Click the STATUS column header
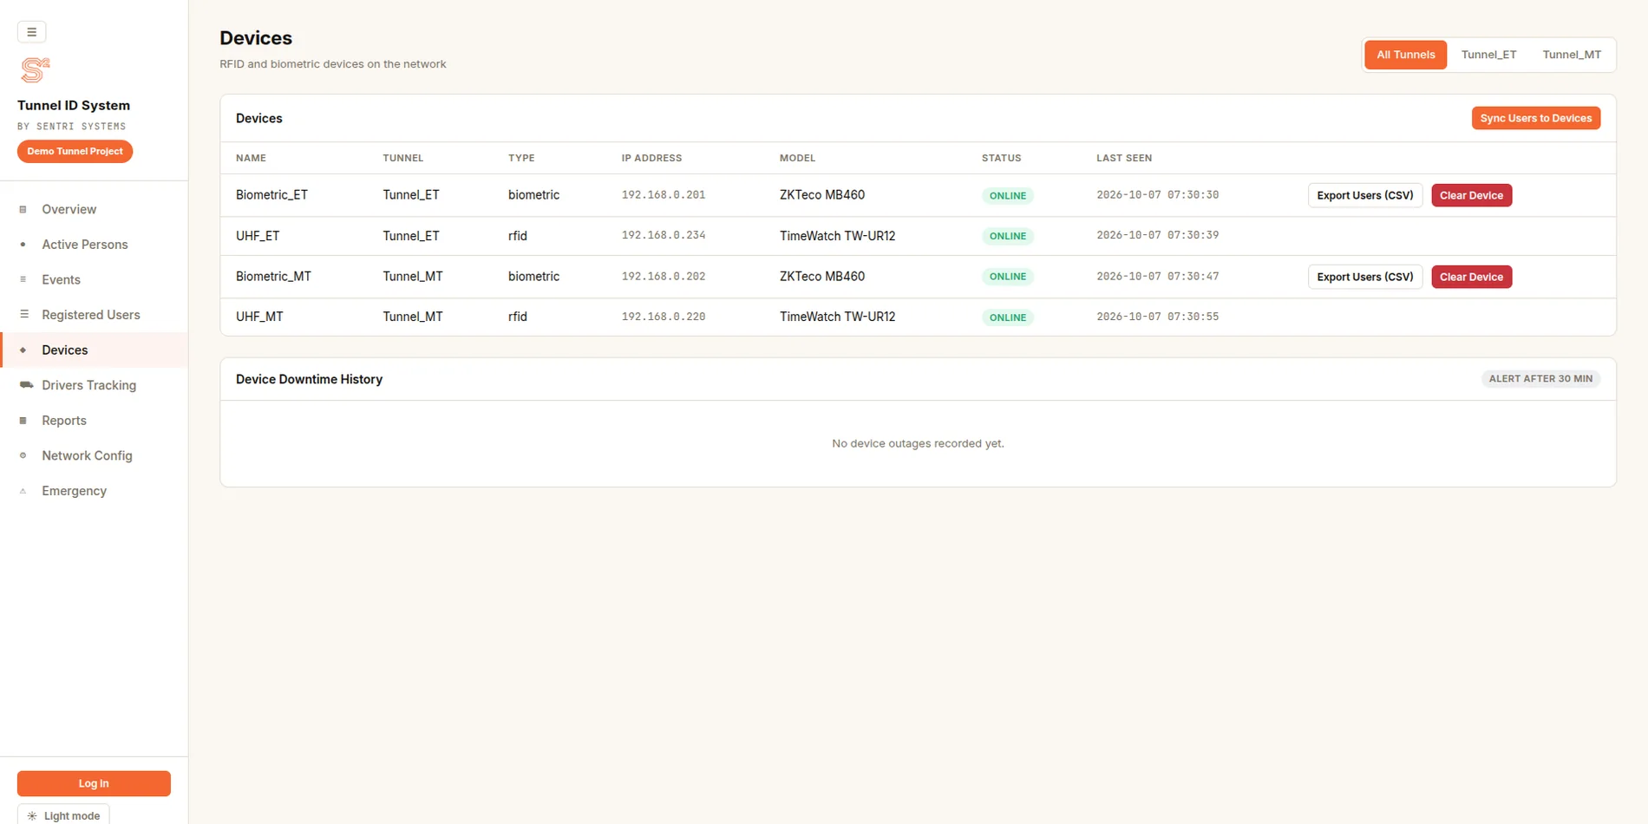1648x824 pixels. [1001, 158]
